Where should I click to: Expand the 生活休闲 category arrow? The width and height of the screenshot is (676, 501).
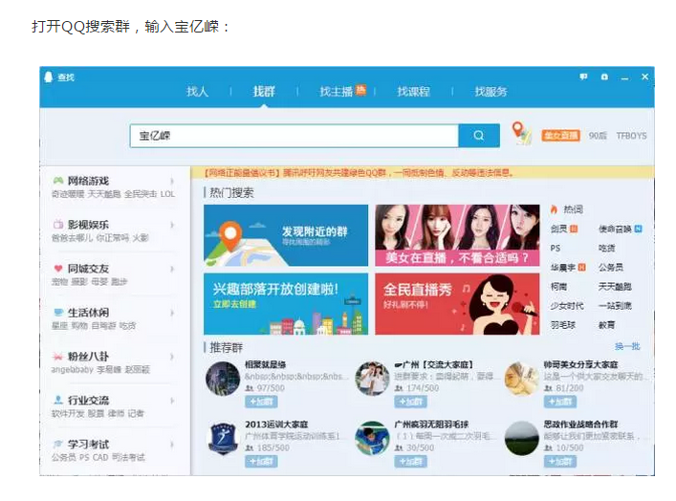(172, 313)
